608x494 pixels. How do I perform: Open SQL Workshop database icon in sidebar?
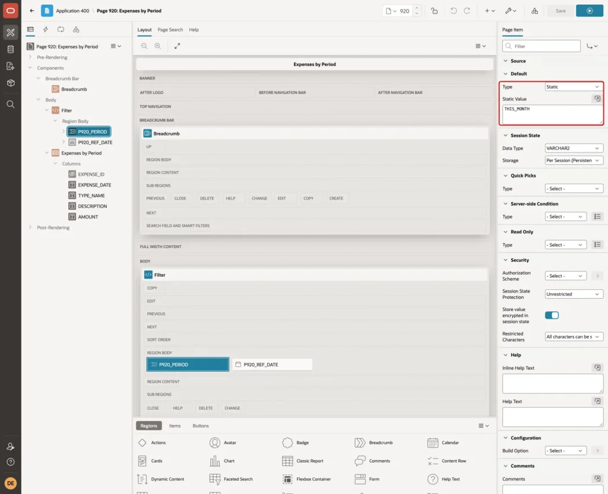[11, 49]
